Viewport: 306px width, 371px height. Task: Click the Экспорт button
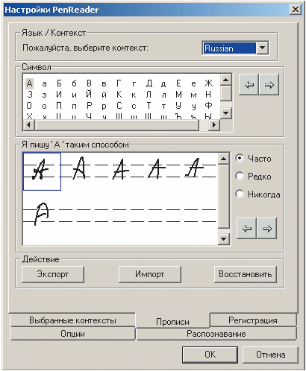point(53,274)
